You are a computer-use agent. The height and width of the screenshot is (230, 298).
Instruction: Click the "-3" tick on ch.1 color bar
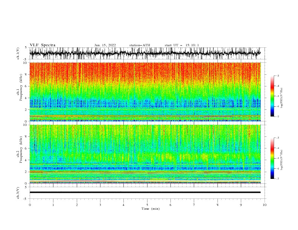(277, 76)
